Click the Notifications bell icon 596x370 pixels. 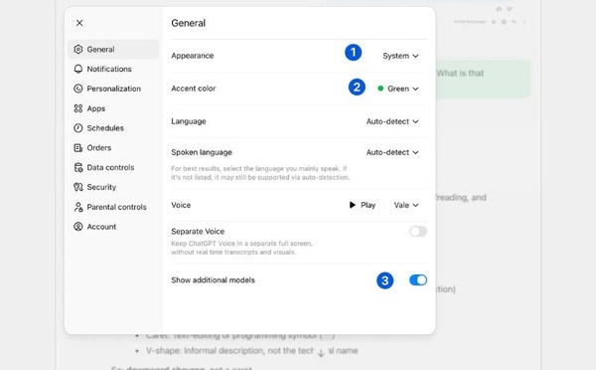[78, 69]
